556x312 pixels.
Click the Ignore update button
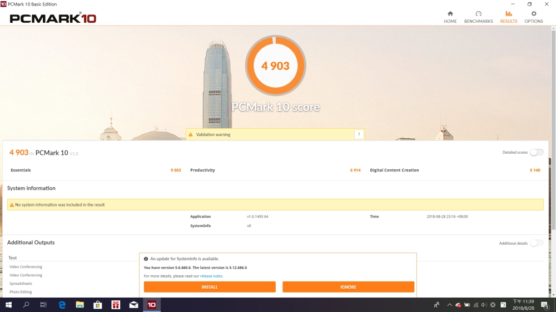click(348, 287)
